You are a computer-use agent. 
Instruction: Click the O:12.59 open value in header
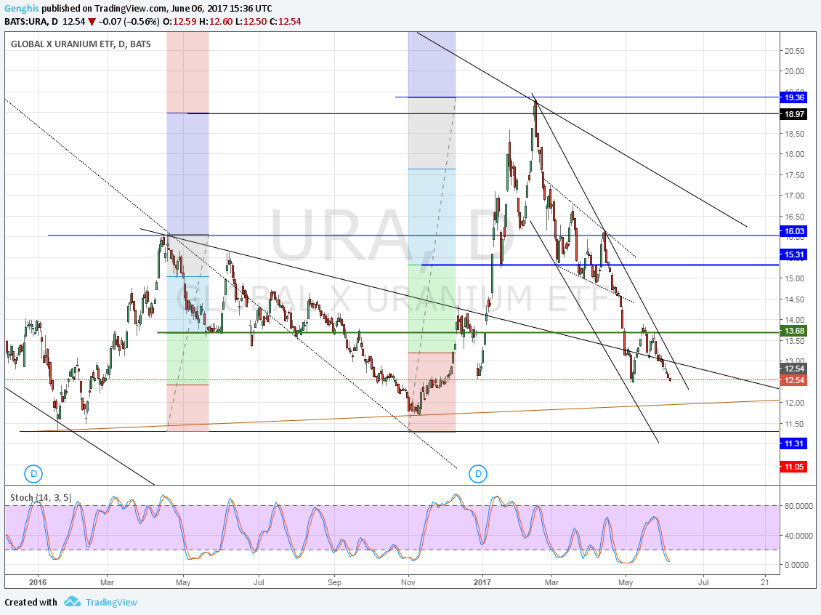(x=178, y=22)
